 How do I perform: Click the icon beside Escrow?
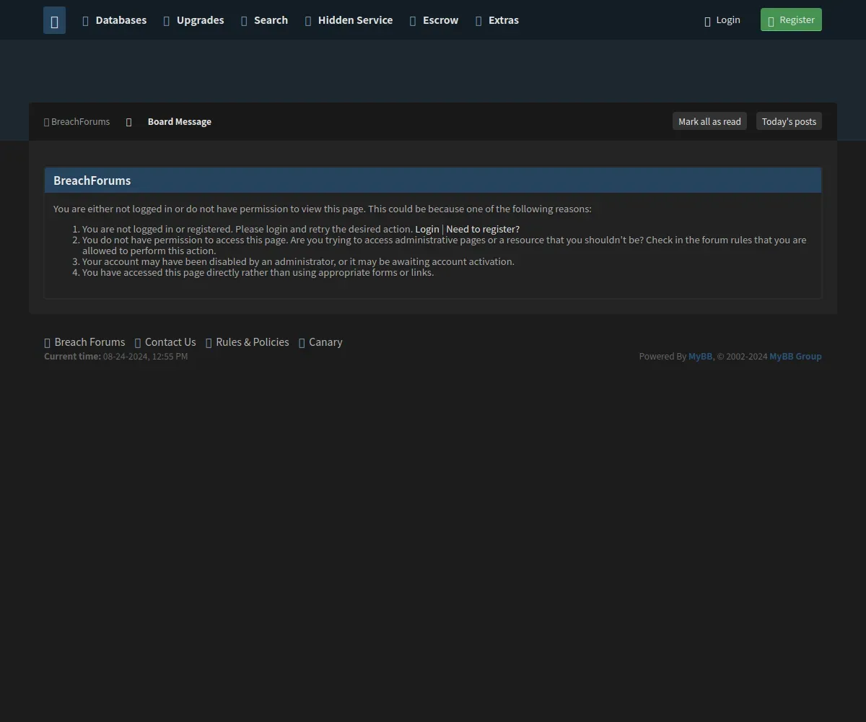(x=413, y=21)
